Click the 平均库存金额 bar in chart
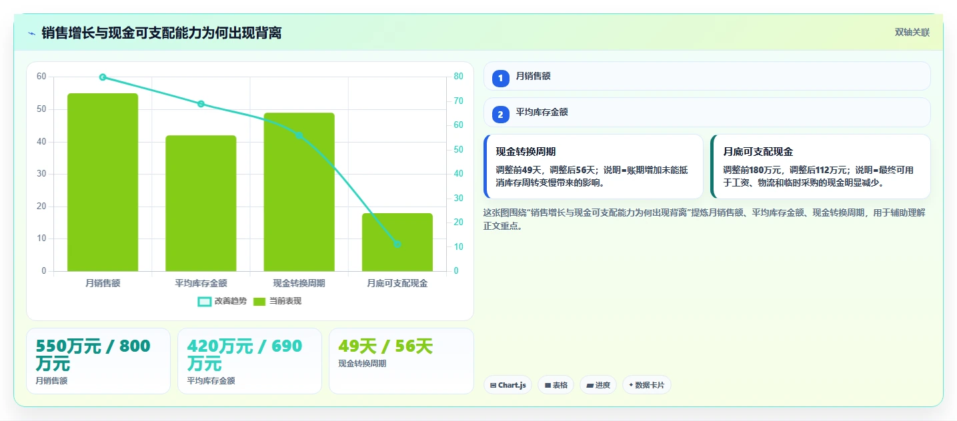This screenshot has height=421, width=957. tap(201, 203)
